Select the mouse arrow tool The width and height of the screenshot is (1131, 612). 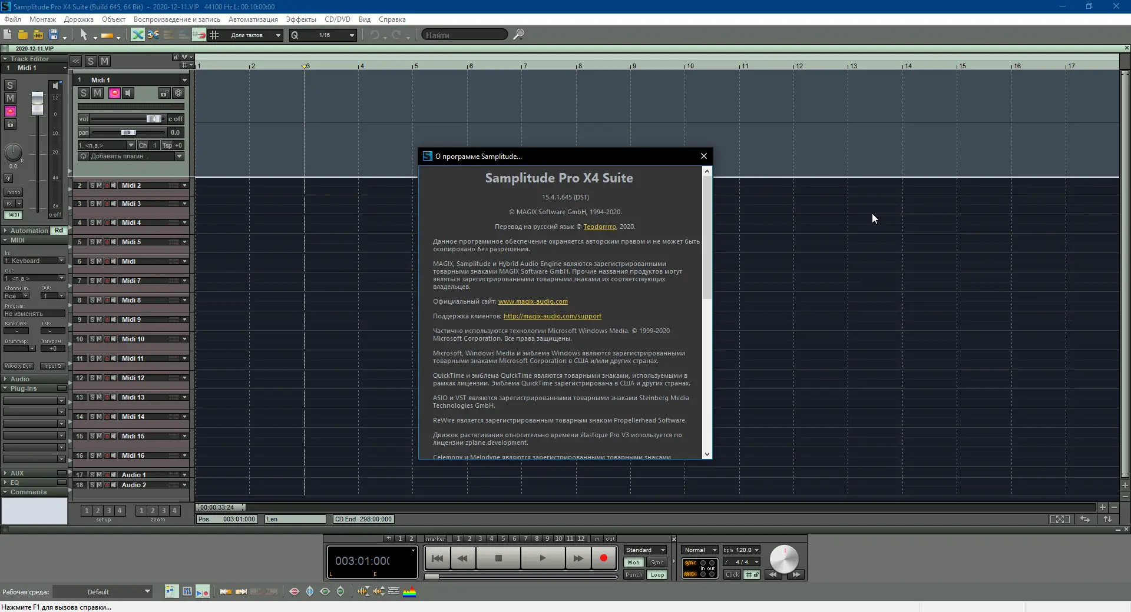(84, 35)
